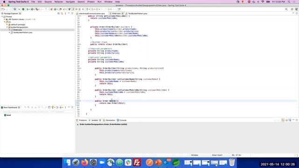Open Trash from the Dock
The image size is (299, 168).
pyautogui.click(x=232, y=162)
